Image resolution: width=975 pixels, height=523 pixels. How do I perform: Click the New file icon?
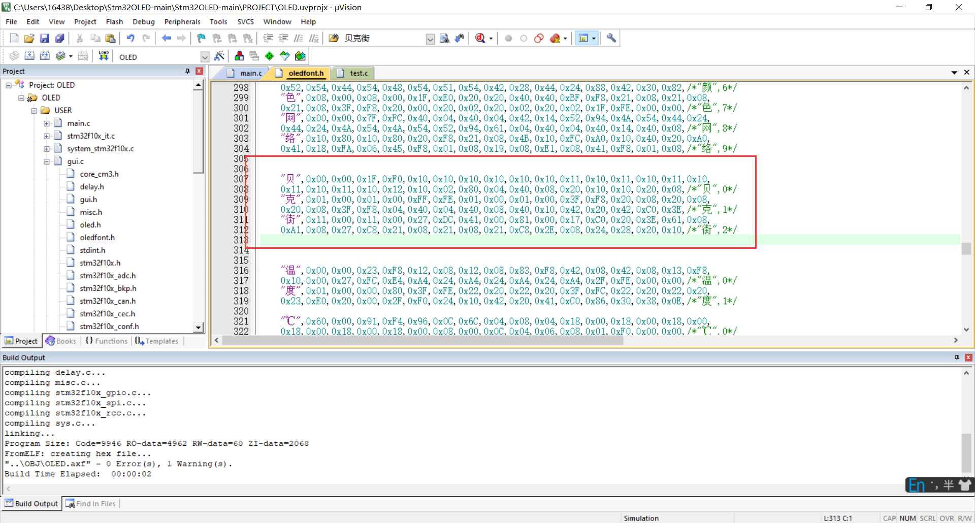tap(14, 38)
